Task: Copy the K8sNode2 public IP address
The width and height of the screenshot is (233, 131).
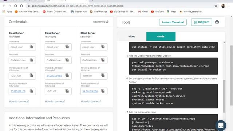Action: [67, 75]
